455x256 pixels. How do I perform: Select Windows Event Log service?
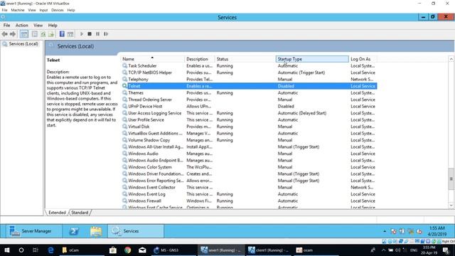coord(250,194)
